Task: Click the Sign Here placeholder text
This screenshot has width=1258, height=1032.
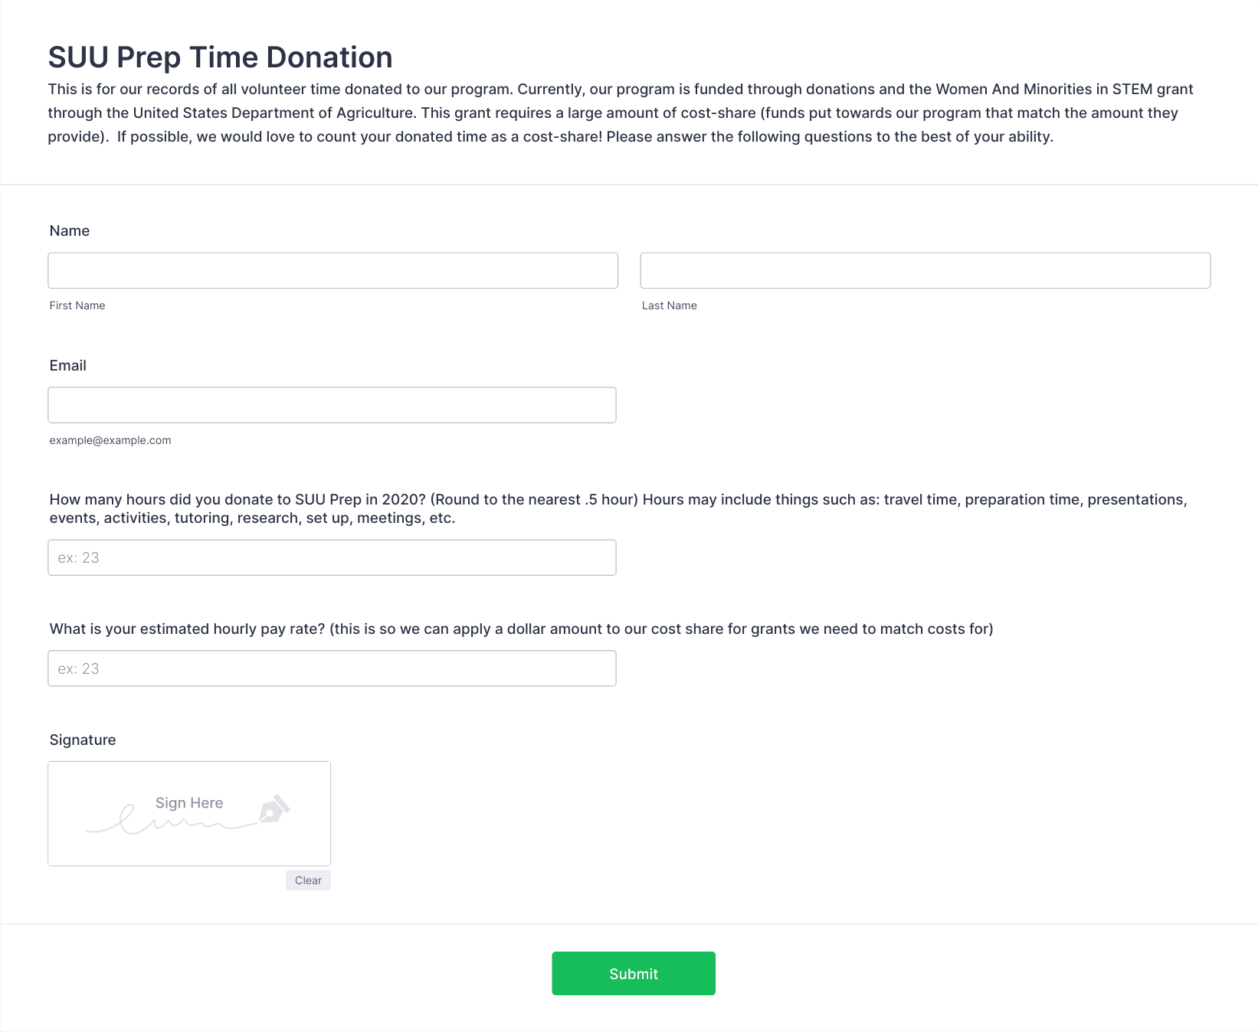Action: click(189, 803)
